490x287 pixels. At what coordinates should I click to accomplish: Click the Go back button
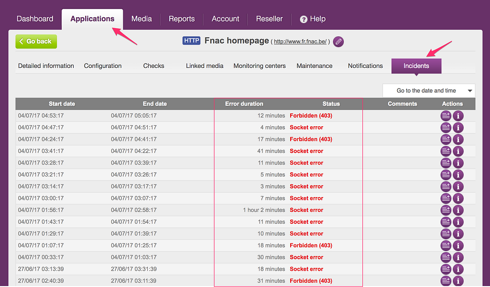(x=36, y=42)
